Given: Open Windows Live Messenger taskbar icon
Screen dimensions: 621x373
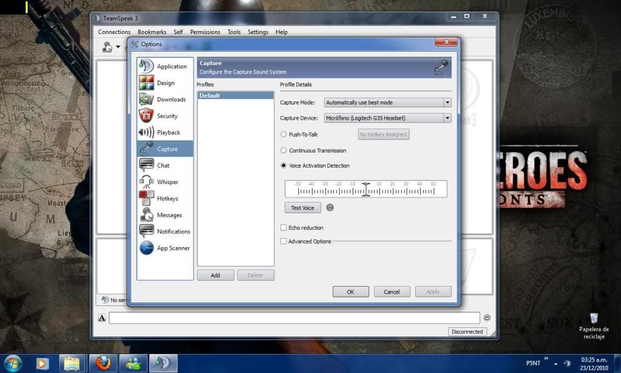Looking at the screenshot, I should (134, 363).
